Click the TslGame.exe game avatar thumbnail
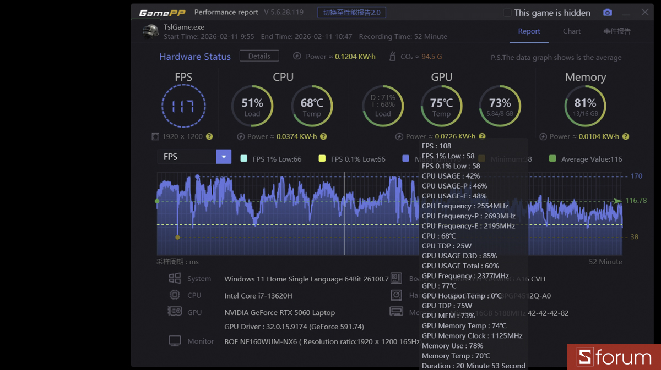The width and height of the screenshot is (661, 370). point(150,31)
